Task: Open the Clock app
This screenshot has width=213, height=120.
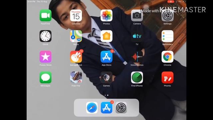Action: pos(45,36)
